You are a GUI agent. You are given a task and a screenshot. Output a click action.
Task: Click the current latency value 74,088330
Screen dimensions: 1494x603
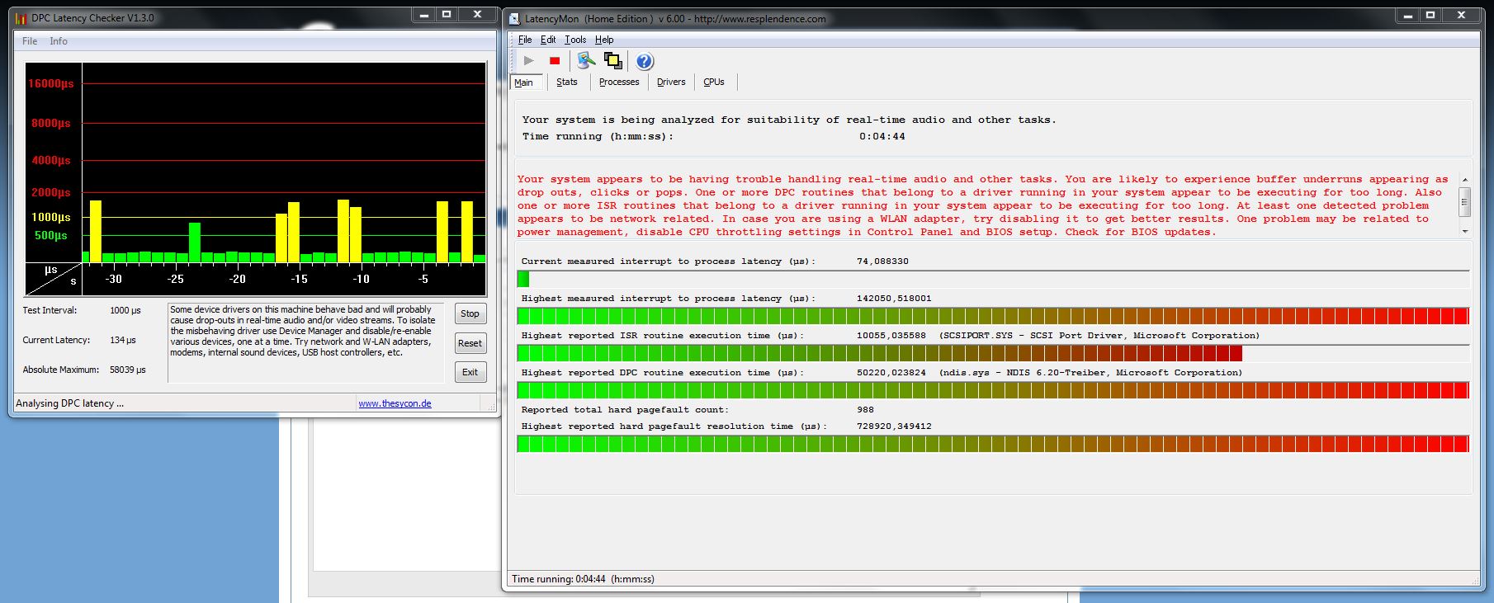click(x=882, y=261)
